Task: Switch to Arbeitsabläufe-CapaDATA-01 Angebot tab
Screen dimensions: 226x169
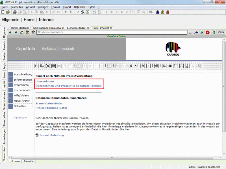Action: tap(59, 28)
